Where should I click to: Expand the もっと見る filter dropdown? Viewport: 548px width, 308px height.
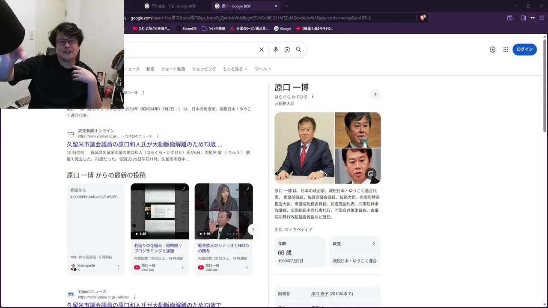[235, 69]
